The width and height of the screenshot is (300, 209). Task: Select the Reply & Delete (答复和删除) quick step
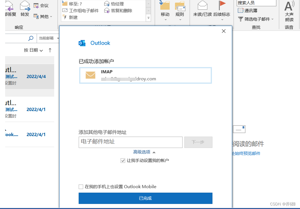tap(118, 11)
